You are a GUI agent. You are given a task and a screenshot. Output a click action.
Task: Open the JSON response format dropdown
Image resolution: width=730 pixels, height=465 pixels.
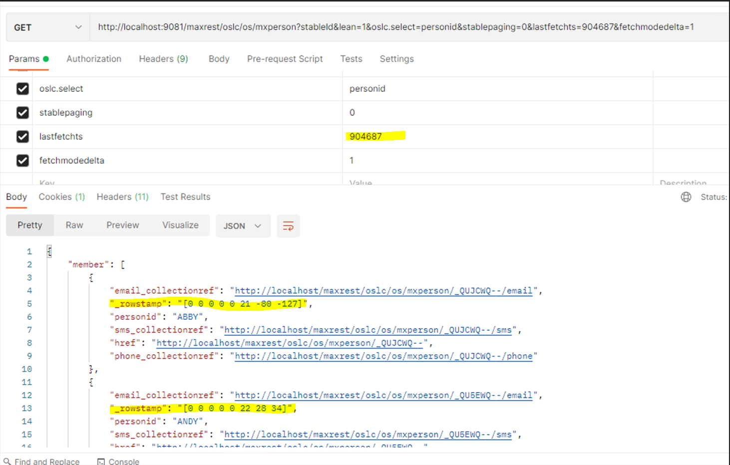(243, 226)
